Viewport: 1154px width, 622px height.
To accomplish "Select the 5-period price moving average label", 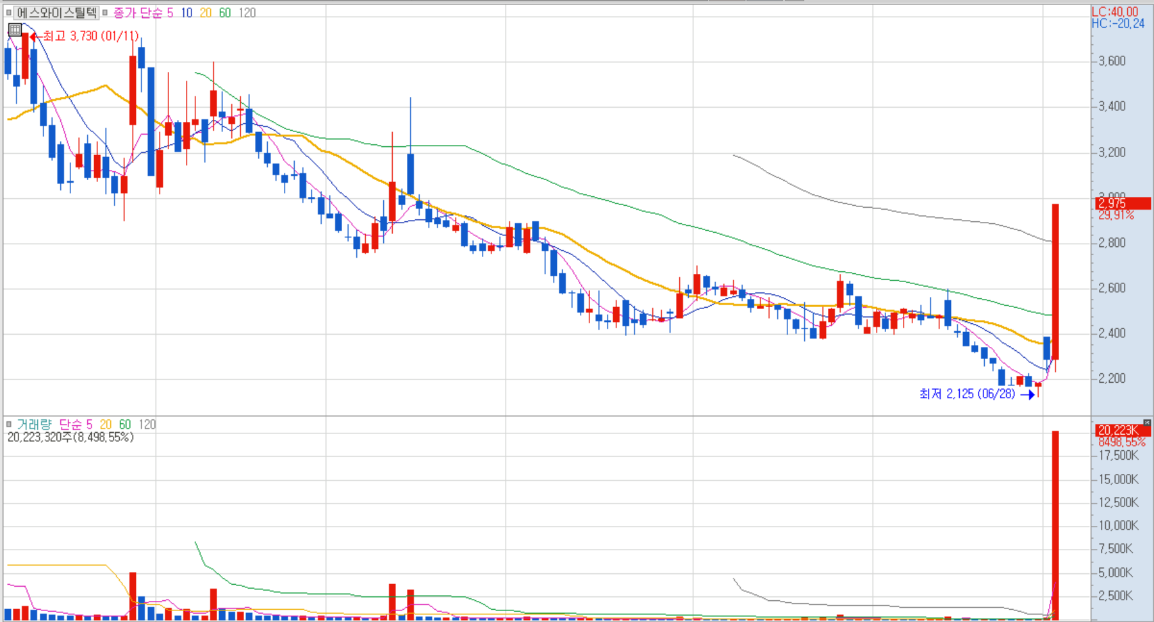I will (x=170, y=13).
